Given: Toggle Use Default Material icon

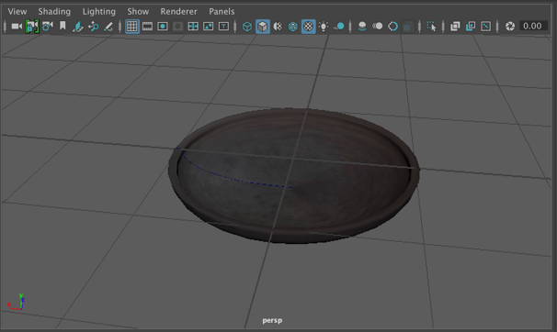Looking at the screenshot, I should 278,27.
